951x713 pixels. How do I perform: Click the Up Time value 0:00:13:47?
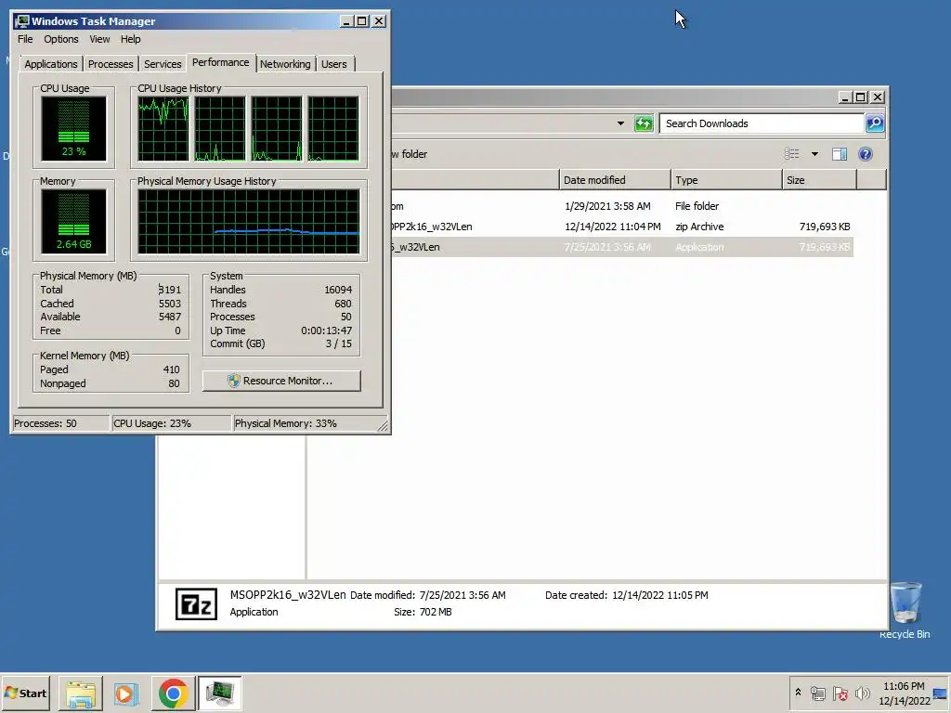[x=326, y=331]
